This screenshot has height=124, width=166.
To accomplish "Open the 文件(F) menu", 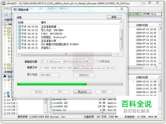I will click(x=7, y=8).
